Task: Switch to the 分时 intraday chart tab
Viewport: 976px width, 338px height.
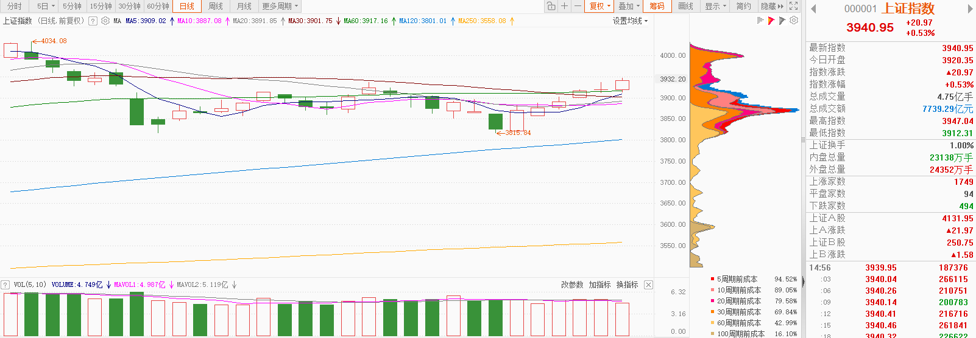Action: pos(15,6)
